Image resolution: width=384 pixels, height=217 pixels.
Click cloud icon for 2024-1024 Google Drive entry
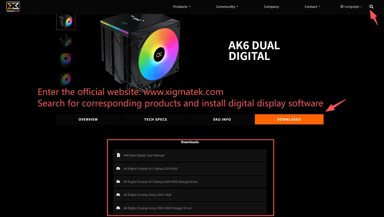118,208
